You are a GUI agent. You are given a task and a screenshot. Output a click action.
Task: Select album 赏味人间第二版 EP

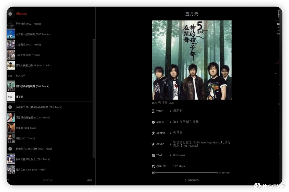[x=33, y=65]
